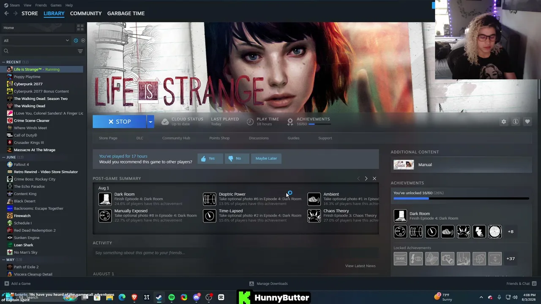The height and width of the screenshot is (304, 541).
Task: Open the Guides link
Action: [293, 138]
